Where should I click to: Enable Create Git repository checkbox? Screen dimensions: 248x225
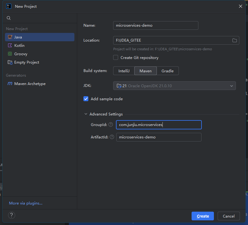point(116,57)
